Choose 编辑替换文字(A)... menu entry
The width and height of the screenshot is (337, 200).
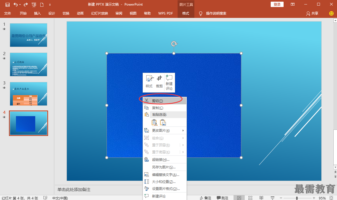[x=165, y=175]
